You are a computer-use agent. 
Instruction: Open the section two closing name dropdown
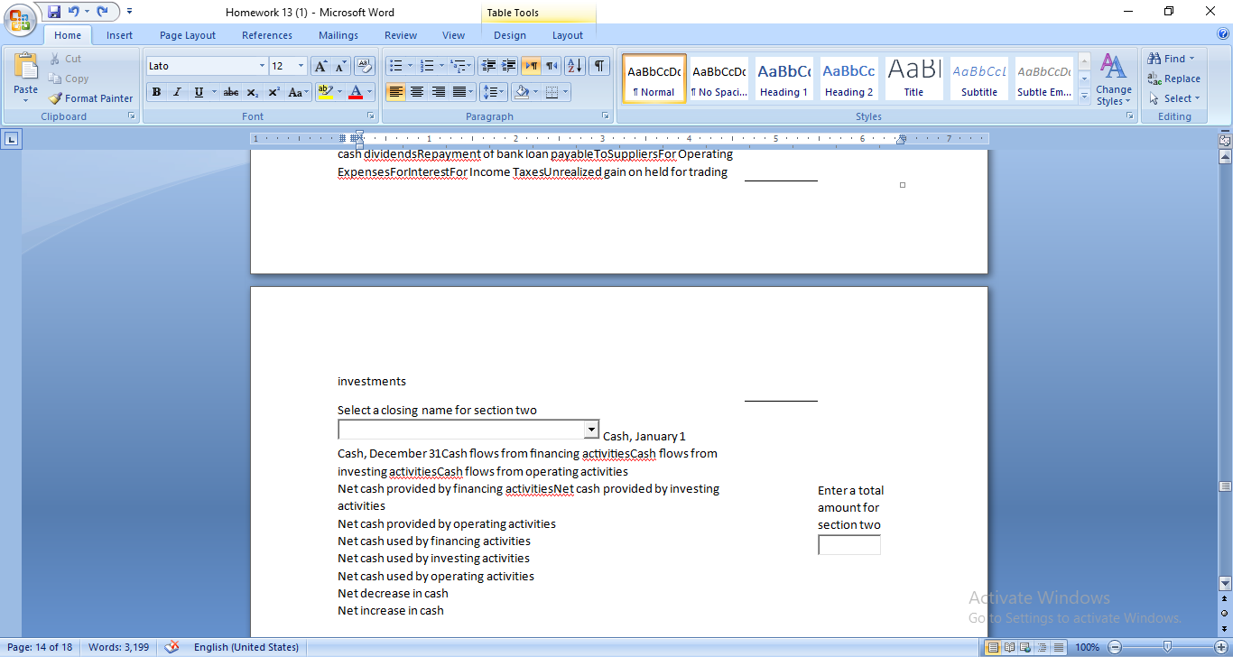tap(593, 429)
